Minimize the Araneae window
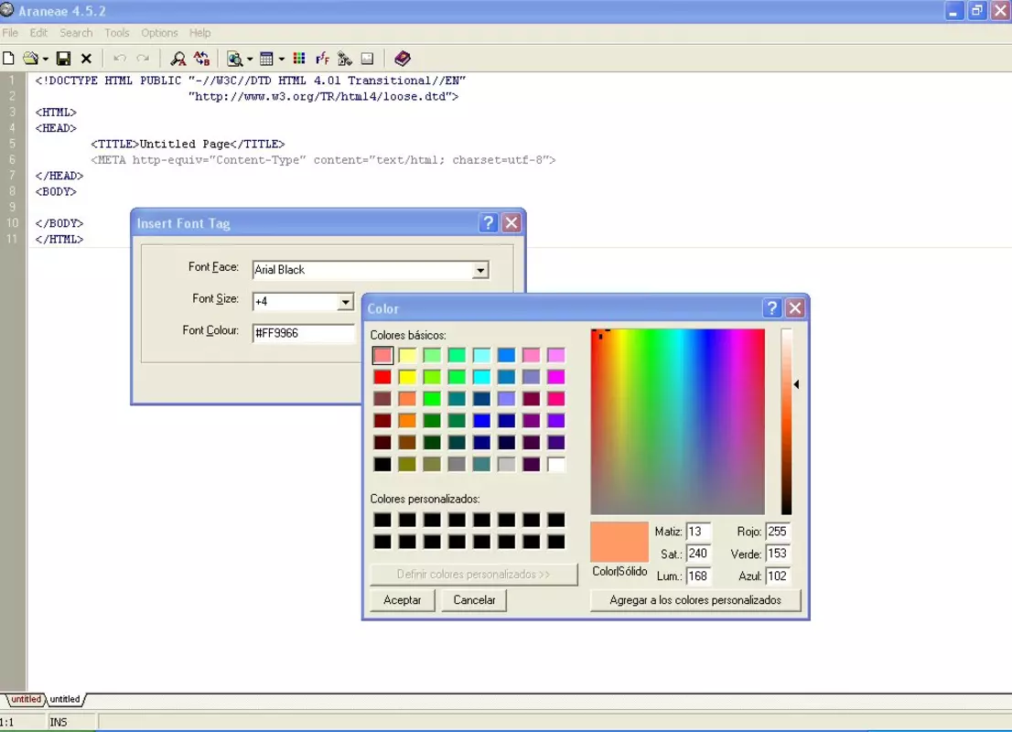Viewport: 1012px width, 732px height. click(953, 11)
